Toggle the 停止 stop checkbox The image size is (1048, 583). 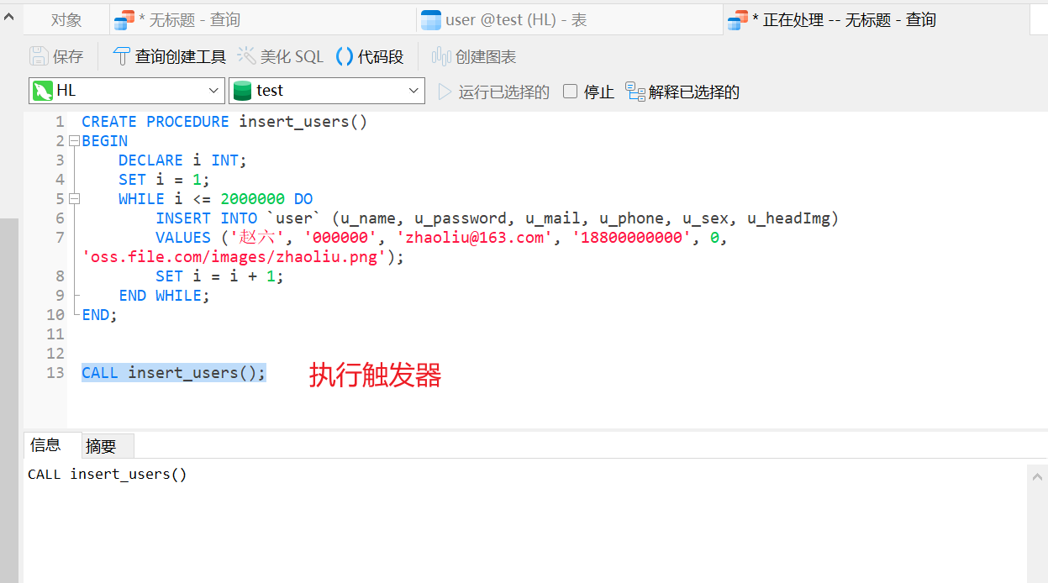570,92
